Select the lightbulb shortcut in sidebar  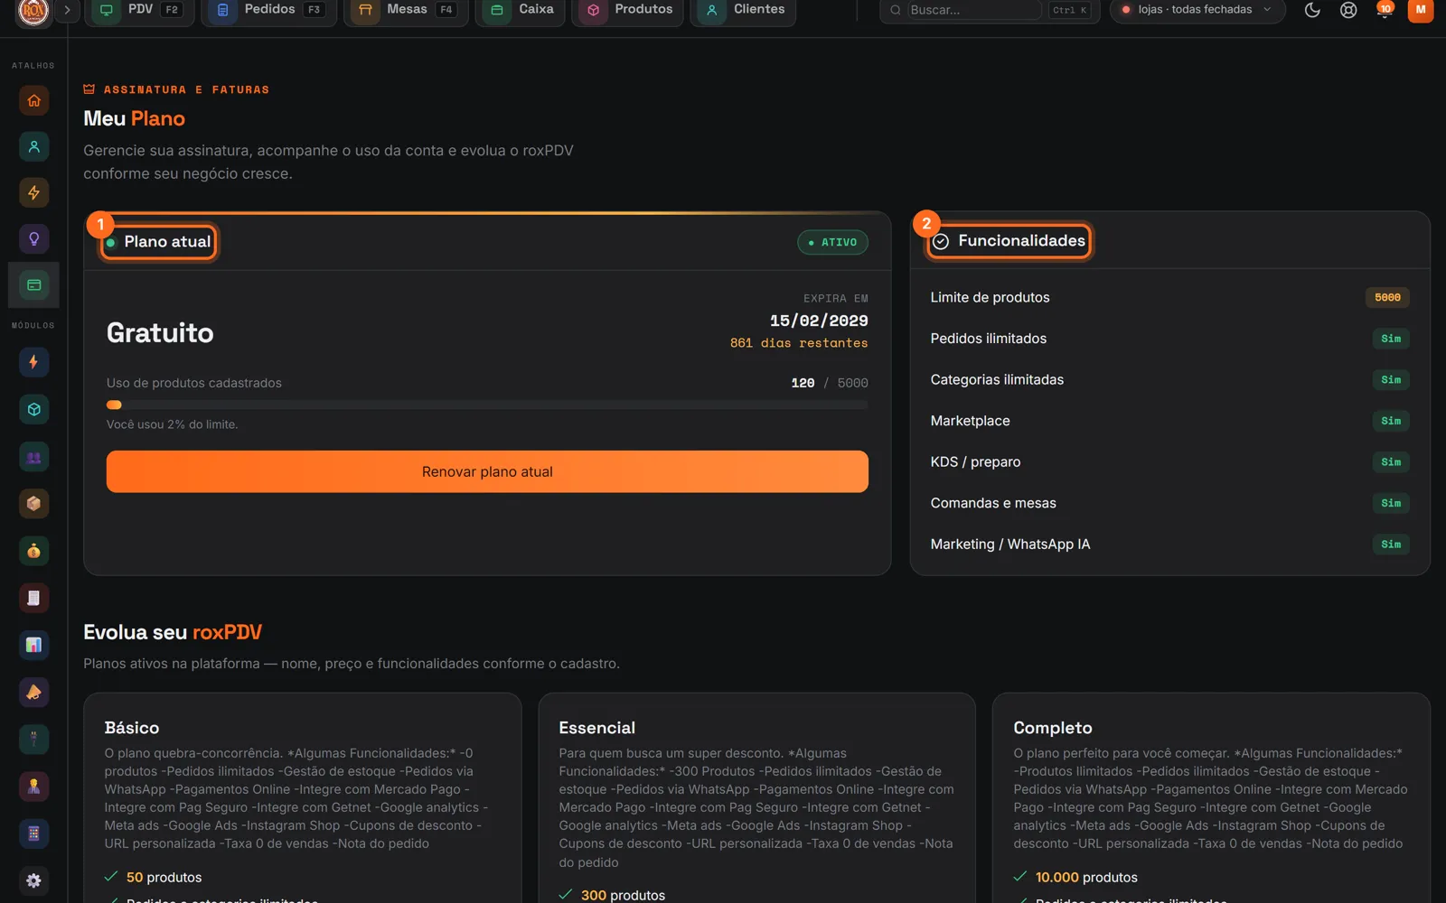(x=33, y=239)
